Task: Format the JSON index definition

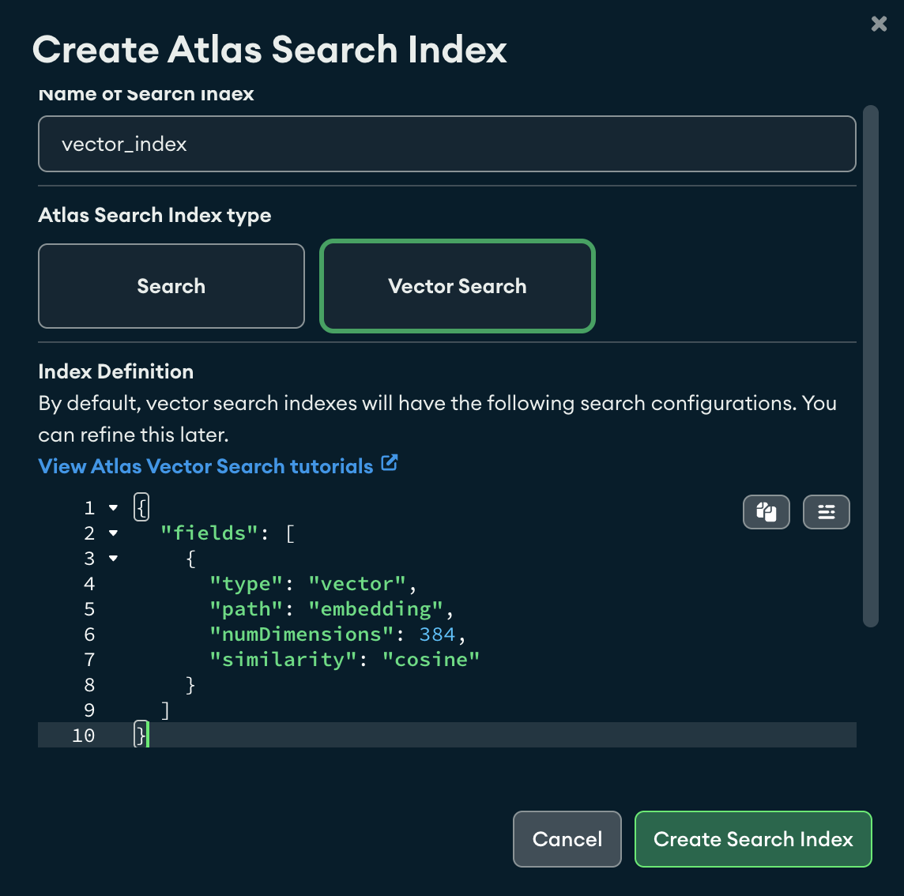Action: [x=827, y=512]
